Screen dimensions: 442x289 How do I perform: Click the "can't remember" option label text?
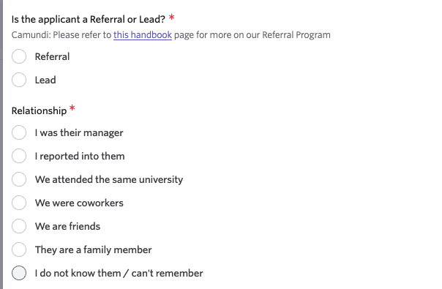(119, 273)
